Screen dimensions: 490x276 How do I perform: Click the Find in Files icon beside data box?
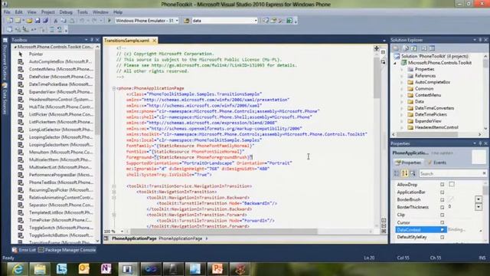pos(187,21)
